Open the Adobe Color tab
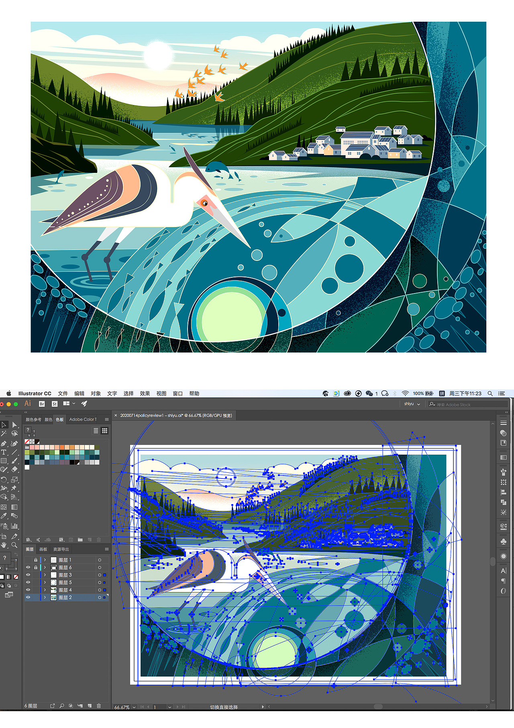 (x=83, y=419)
